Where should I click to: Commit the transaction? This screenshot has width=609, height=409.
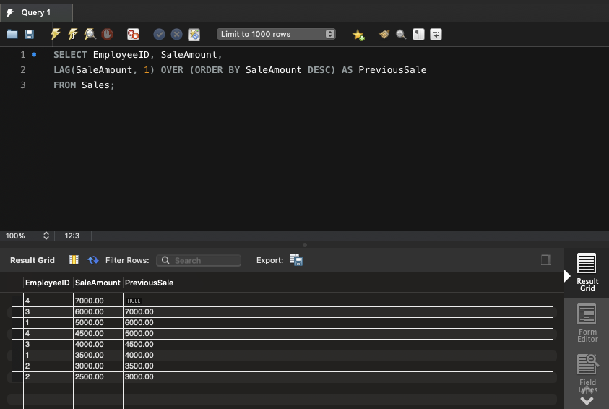(159, 34)
